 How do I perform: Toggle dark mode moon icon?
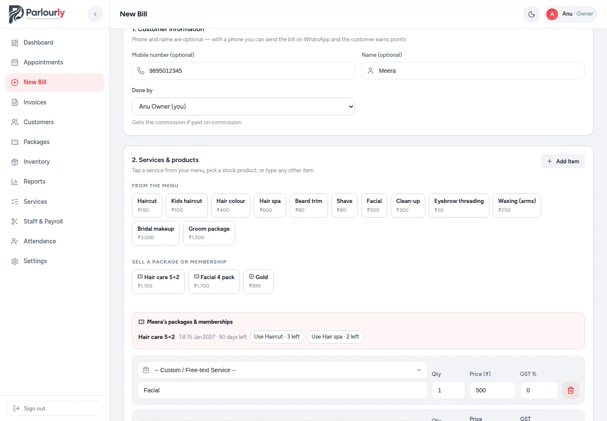[x=532, y=14]
